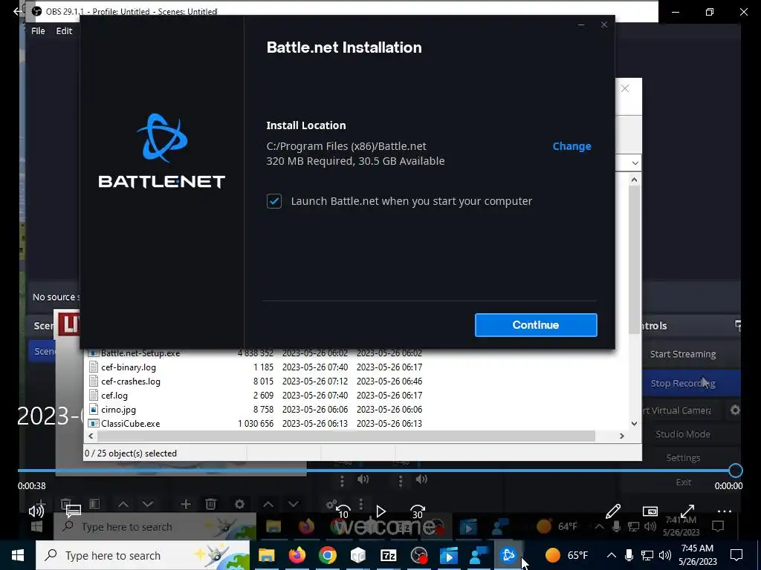Click the Continue button in Battle.net installer
The image size is (761, 570).
(x=536, y=325)
